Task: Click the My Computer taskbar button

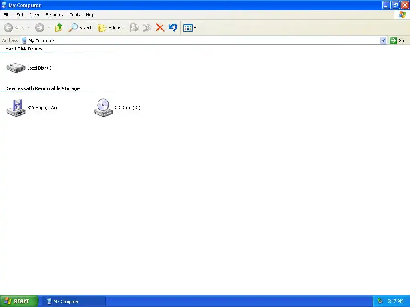Action: tap(74, 301)
